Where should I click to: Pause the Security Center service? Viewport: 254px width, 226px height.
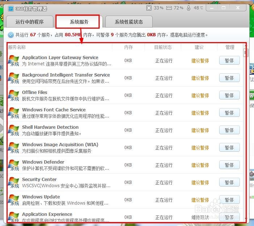point(229,182)
